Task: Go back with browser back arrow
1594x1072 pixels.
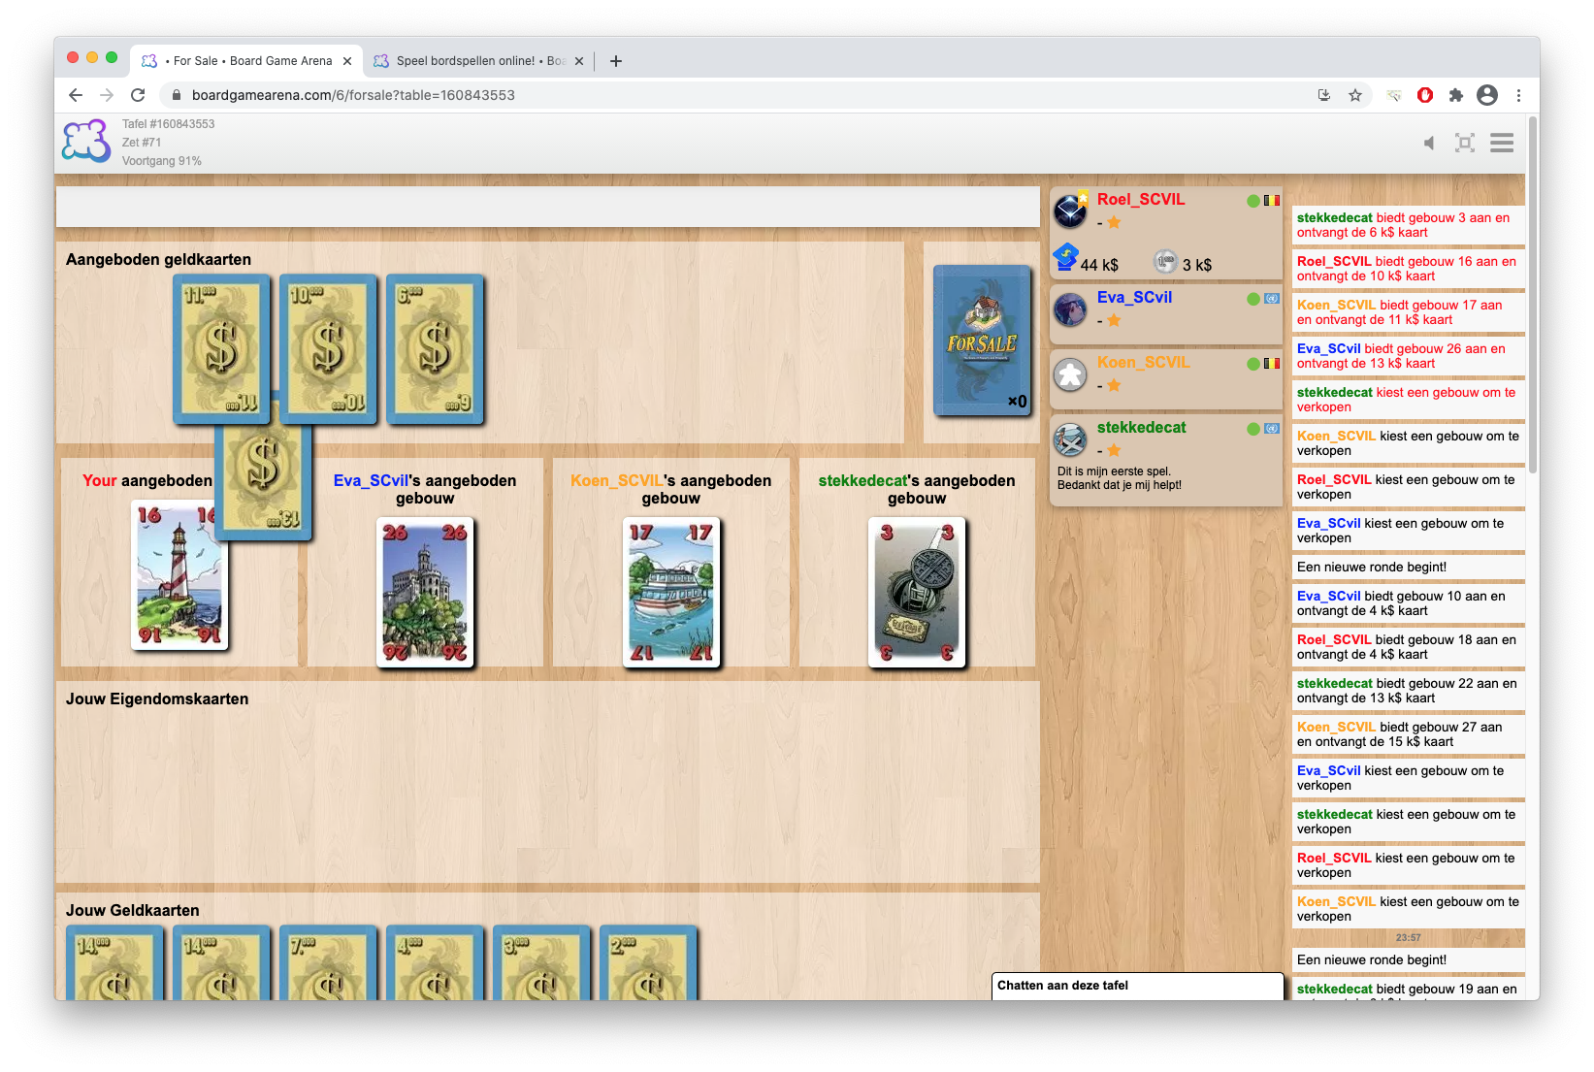Action: point(76,95)
